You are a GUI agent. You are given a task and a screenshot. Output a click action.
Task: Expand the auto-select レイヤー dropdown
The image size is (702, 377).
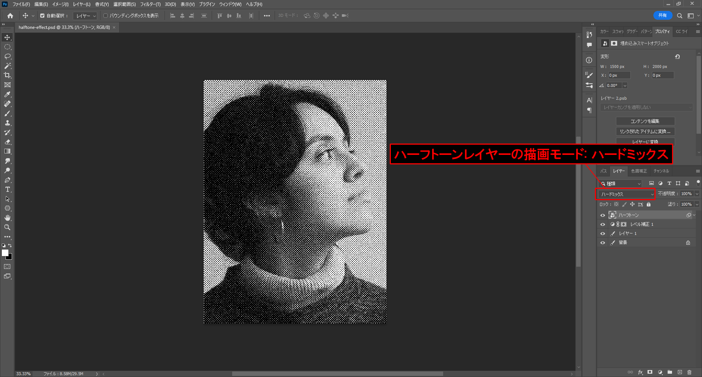tap(85, 16)
